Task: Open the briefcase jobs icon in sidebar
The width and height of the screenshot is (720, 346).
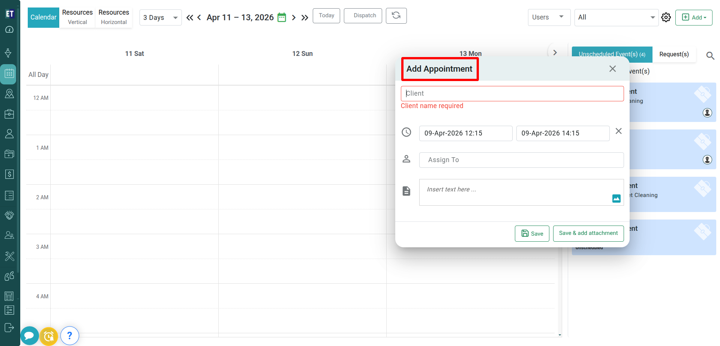Action: (9, 114)
